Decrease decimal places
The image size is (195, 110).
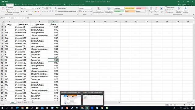click(x=91, y=12)
